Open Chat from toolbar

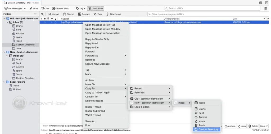(45, 8)
